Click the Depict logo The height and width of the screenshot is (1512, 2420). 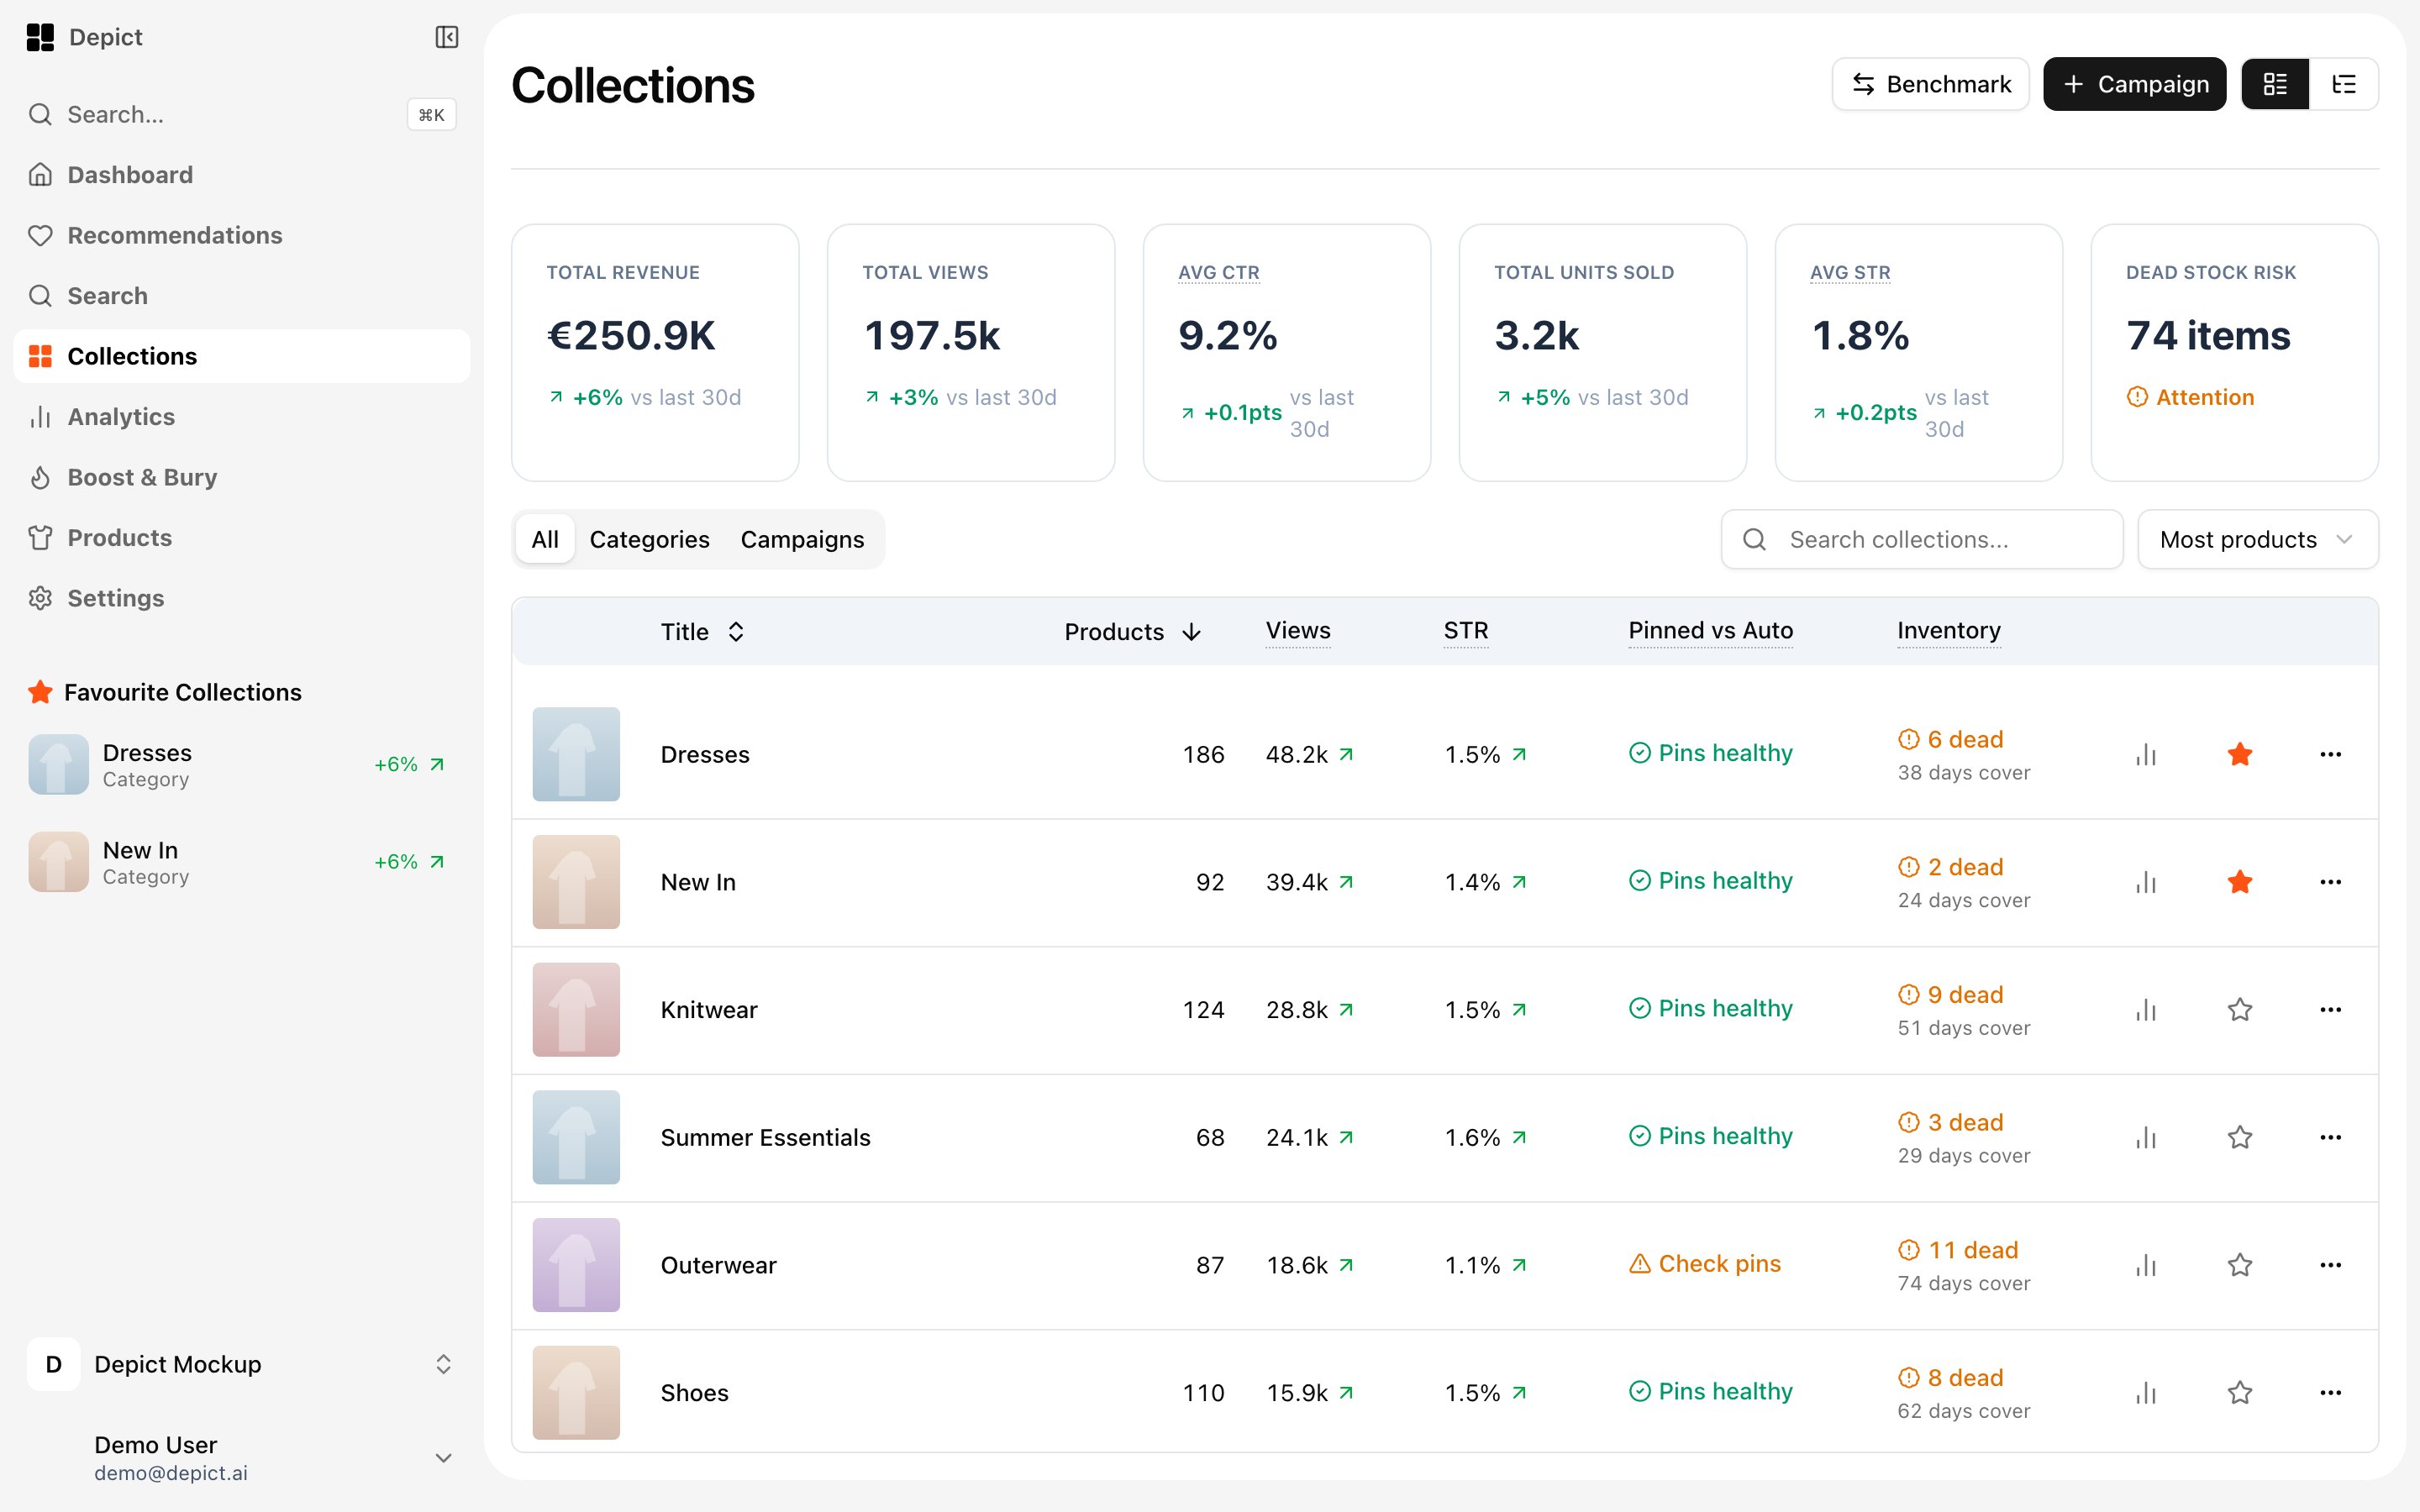pyautogui.click(x=40, y=37)
